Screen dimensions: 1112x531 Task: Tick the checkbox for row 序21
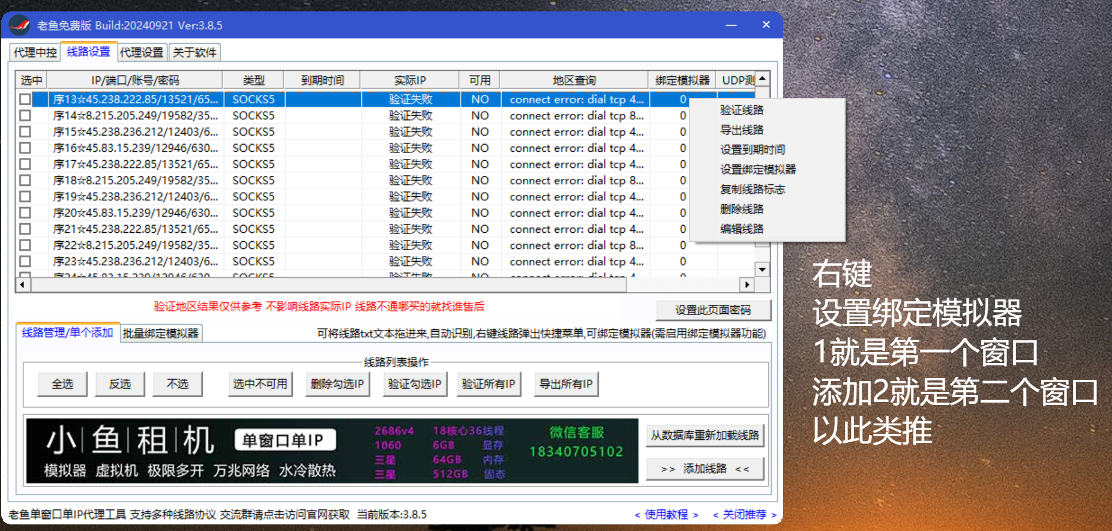25,229
